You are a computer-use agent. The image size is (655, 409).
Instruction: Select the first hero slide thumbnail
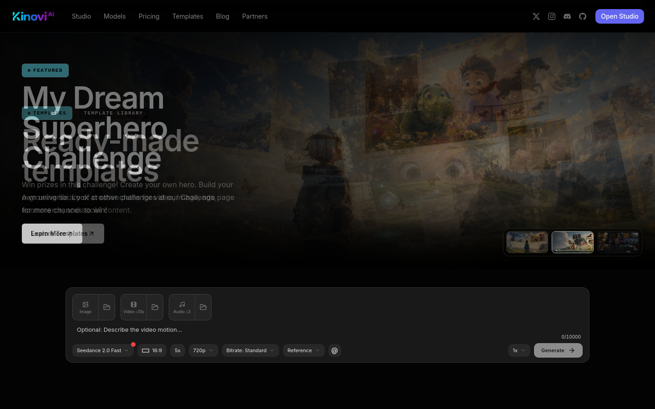pyautogui.click(x=527, y=242)
